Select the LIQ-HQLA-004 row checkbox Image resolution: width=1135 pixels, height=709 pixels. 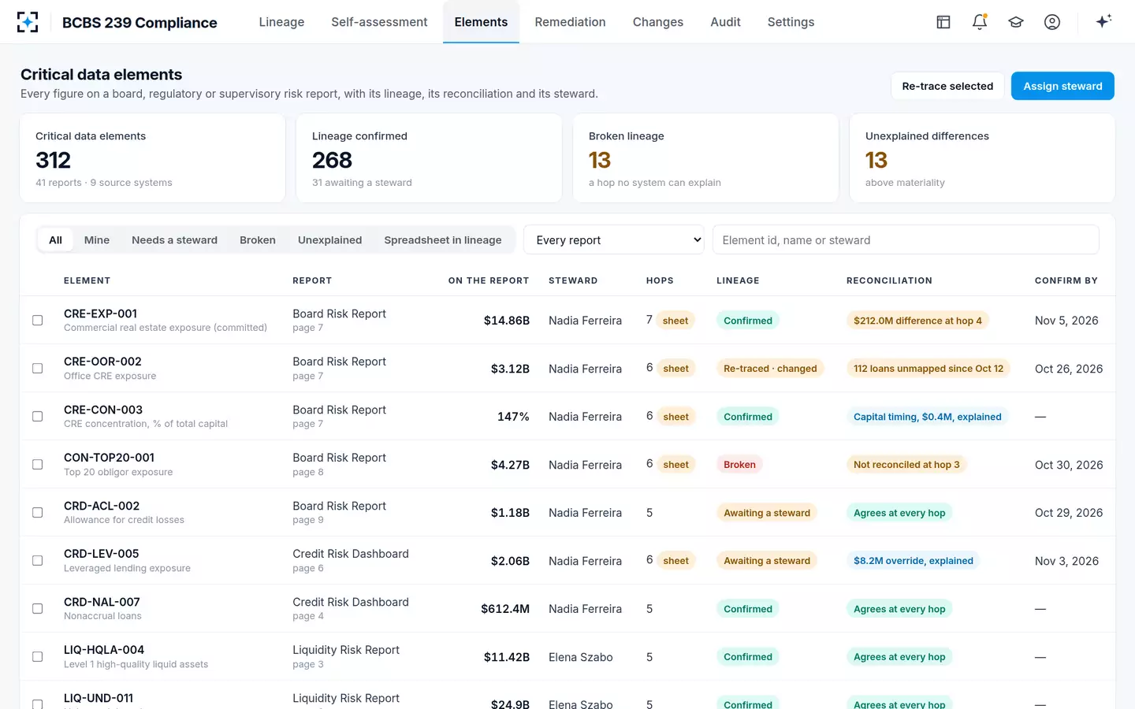click(x=37, y=656)
